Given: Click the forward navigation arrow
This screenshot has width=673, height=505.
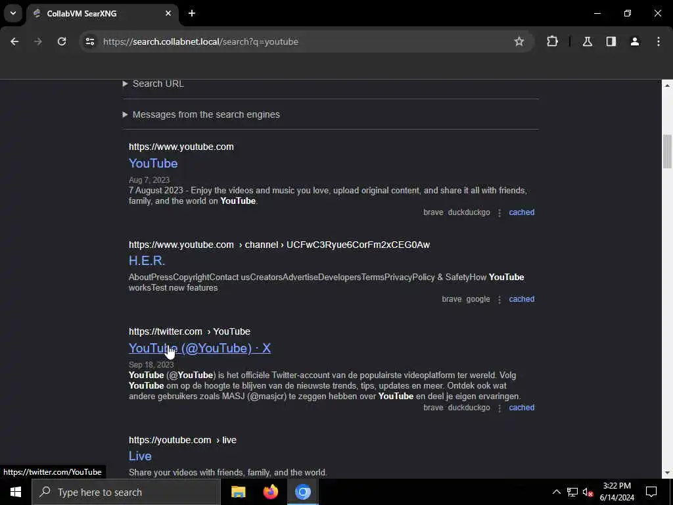Looking at the screenshot, I should pos(38,41).
